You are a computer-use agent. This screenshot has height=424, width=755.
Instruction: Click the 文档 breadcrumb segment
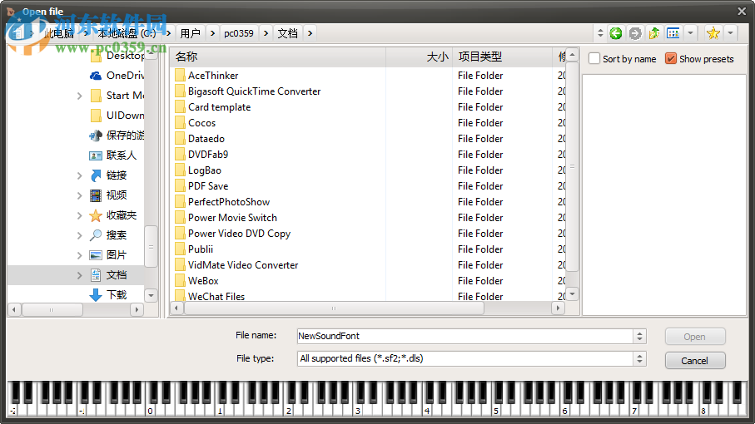288,33
